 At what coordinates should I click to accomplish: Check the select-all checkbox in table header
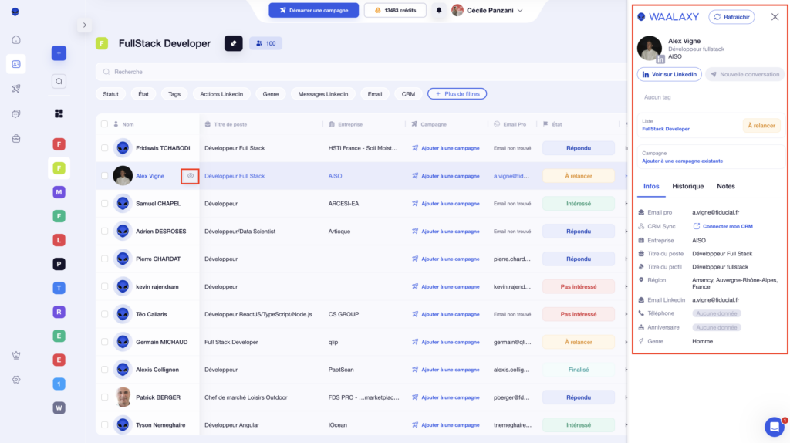pyautogui.click(x=104, y=123)
